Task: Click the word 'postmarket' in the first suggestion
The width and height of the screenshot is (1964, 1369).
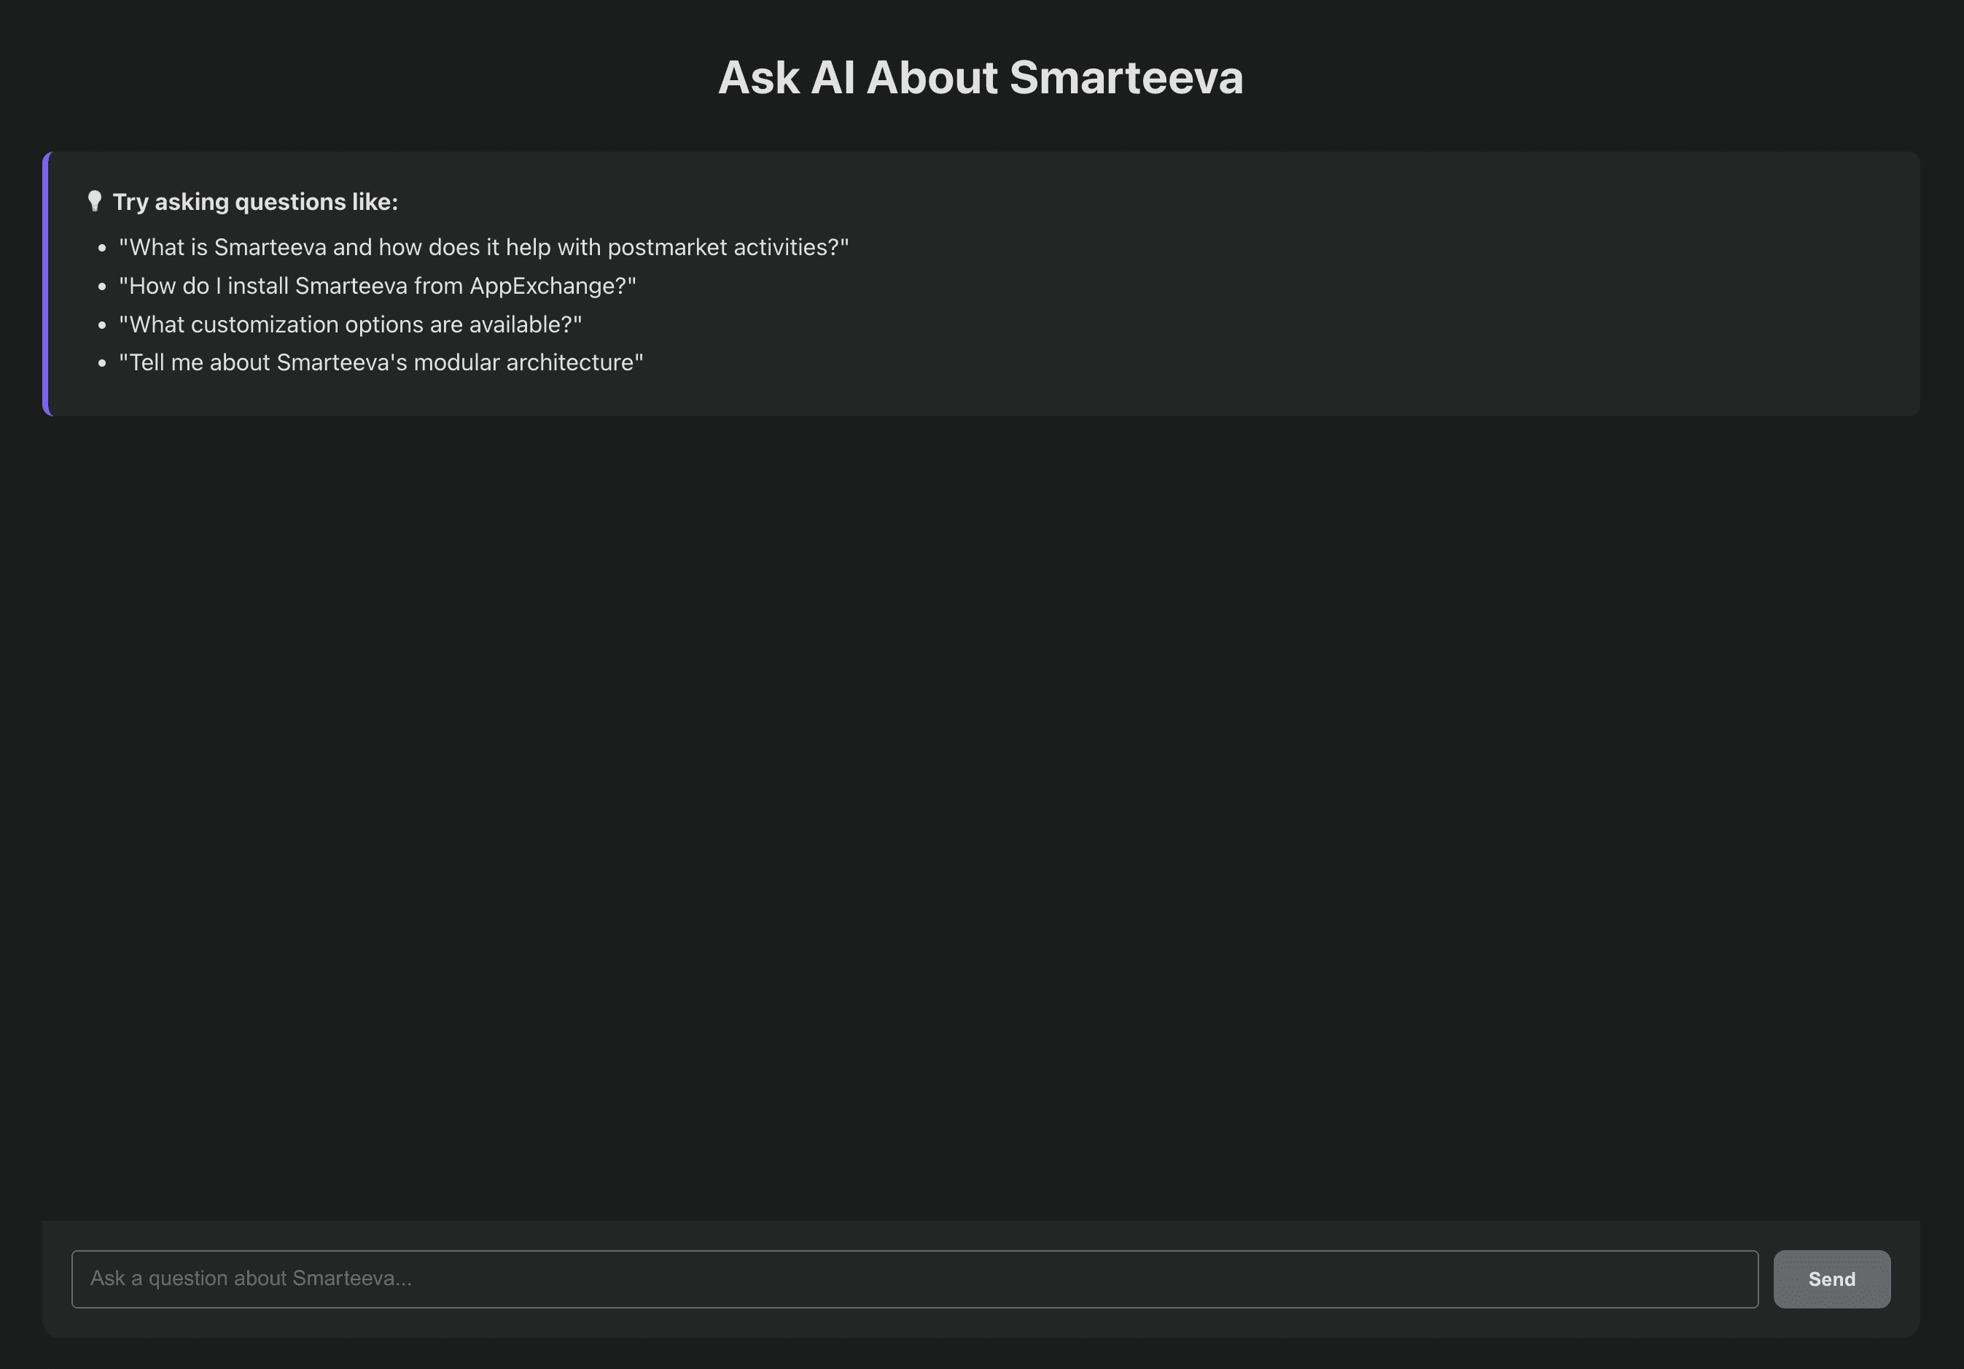Action: [666, 247]
